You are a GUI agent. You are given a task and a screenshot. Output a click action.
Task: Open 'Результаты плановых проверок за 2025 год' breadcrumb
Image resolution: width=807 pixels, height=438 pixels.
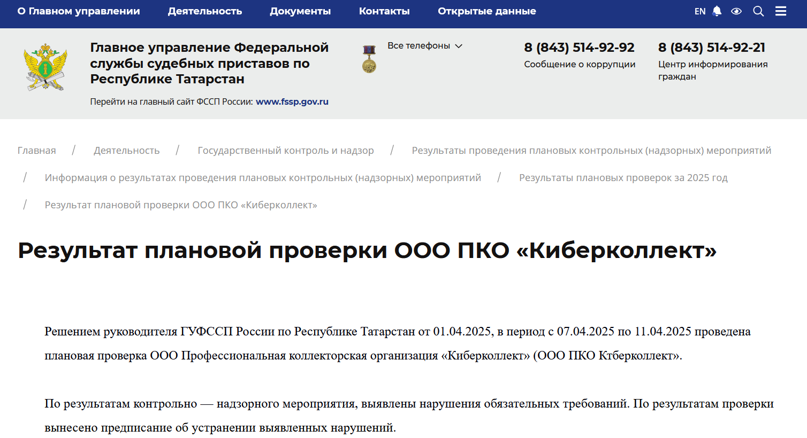(623, 178)
